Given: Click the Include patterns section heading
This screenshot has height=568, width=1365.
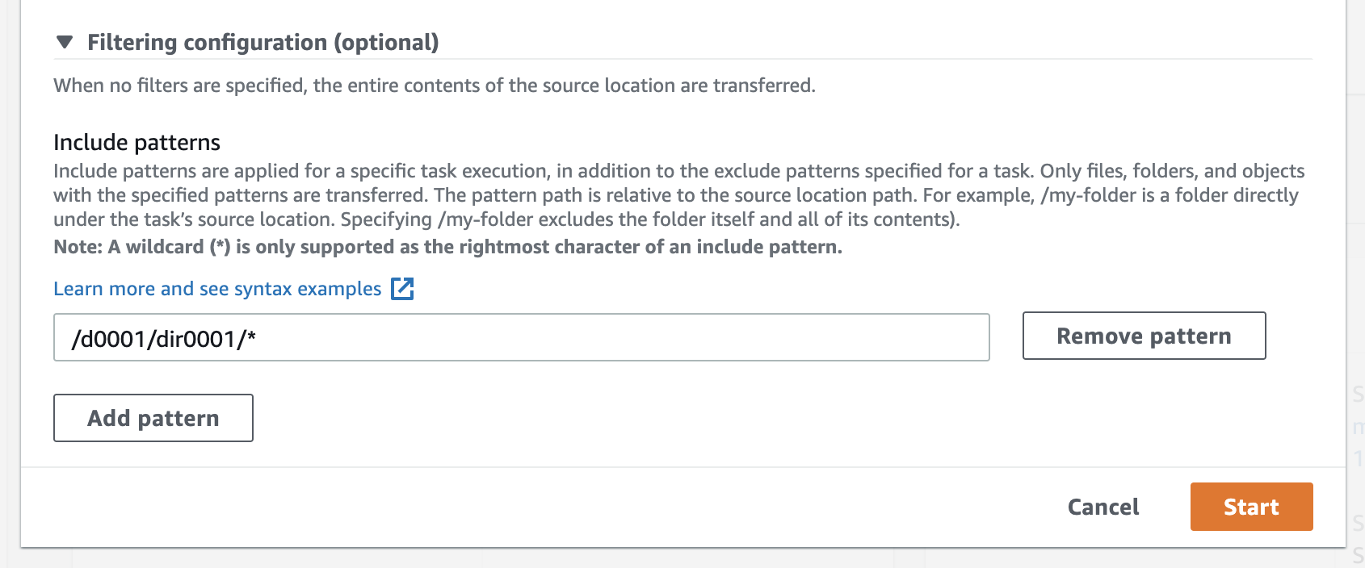Looking at the screenshot, I should point(136,142).
